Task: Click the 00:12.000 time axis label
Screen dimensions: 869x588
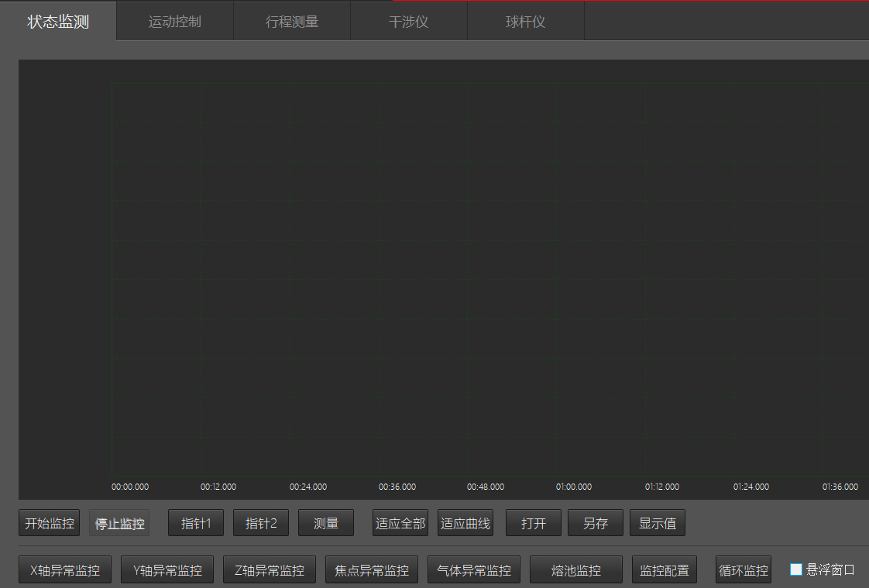Action: (x=218, y=487)
